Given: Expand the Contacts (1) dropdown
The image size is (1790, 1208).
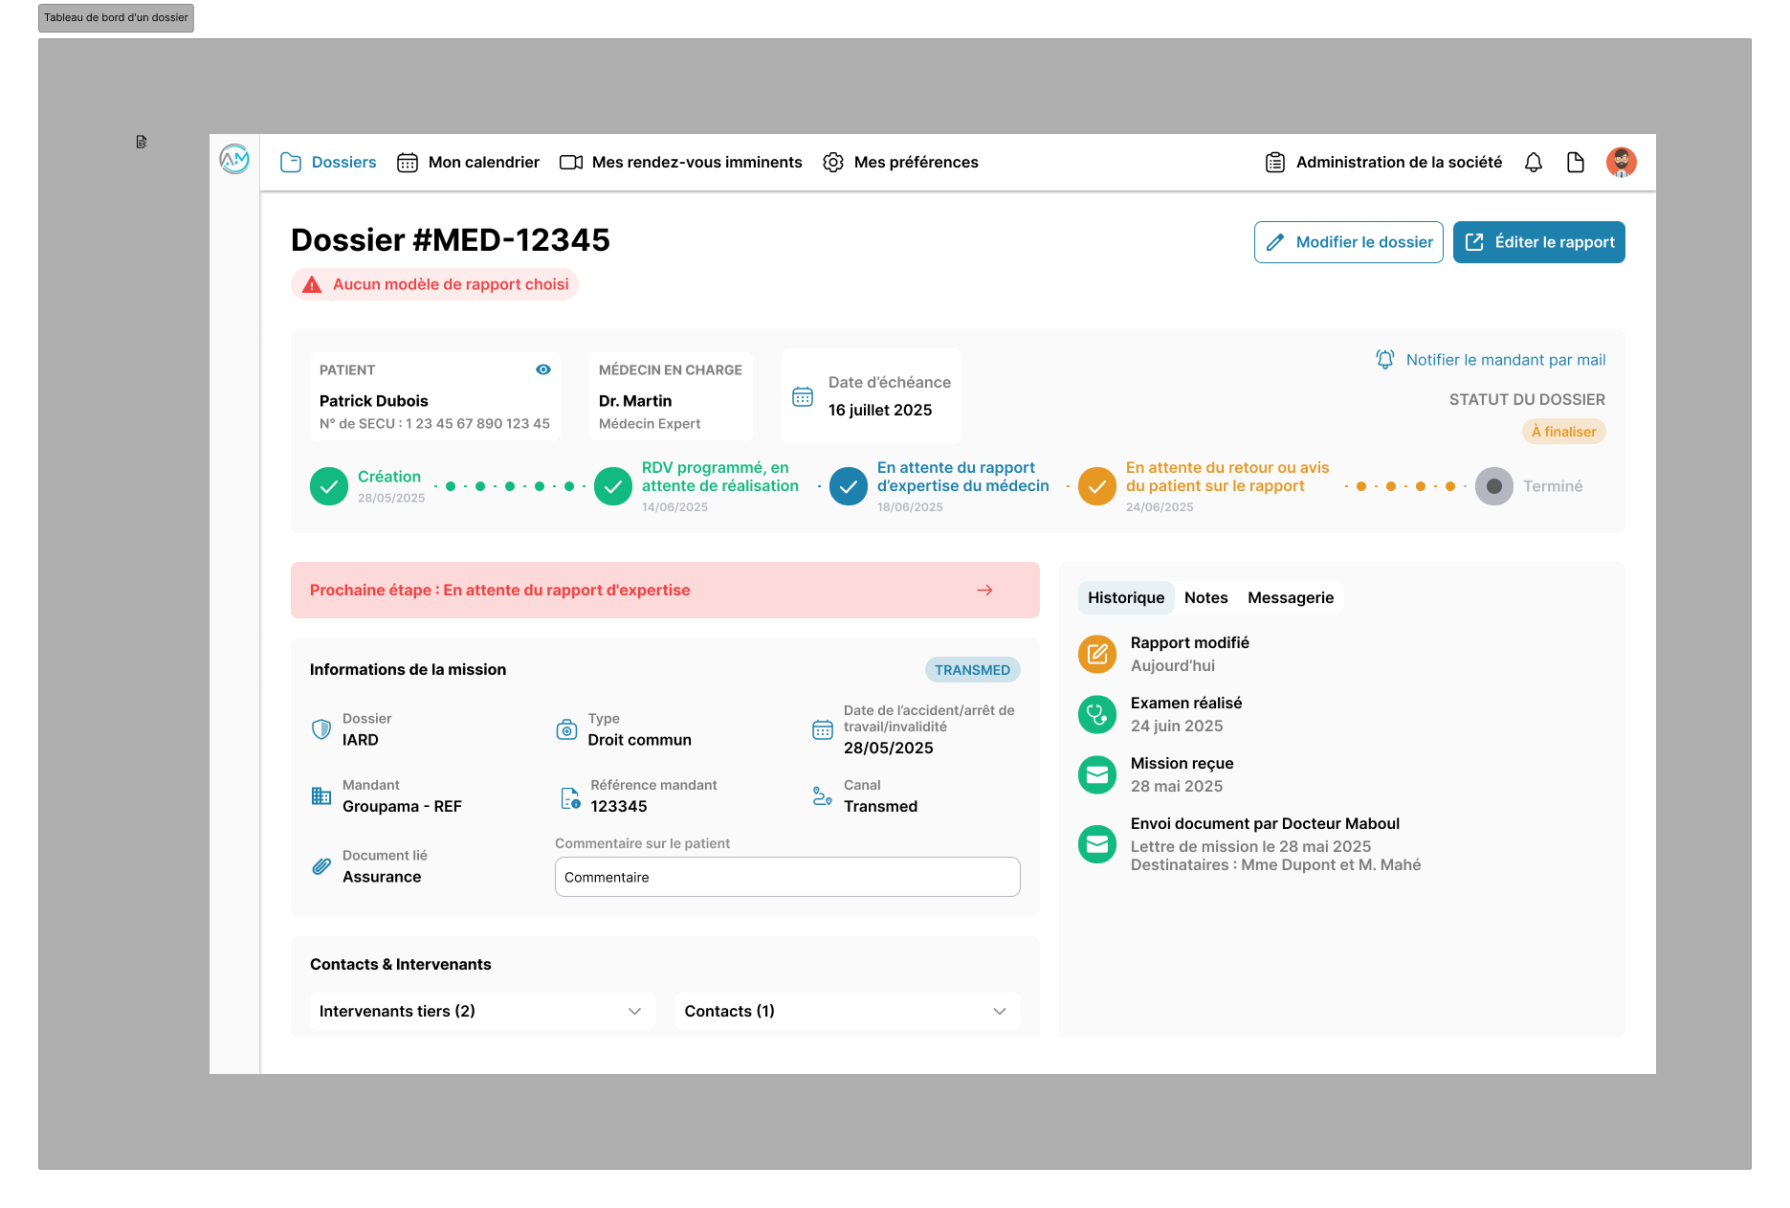Looking at the screenshot, I should tap(848, 1011).
